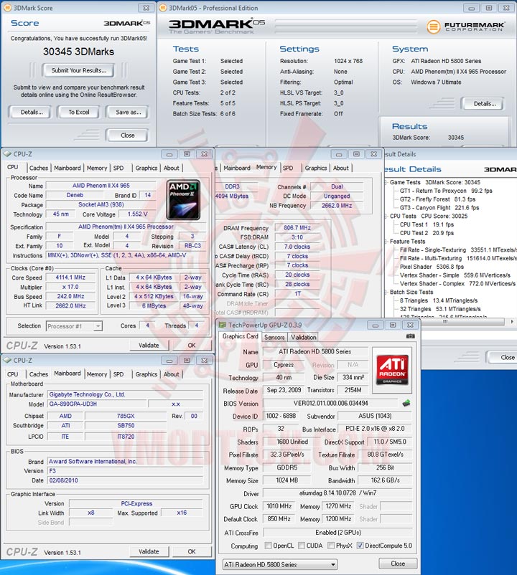This screenshot has width=517, height=575.
Task: Select the 32 Triangles row
Action: point(440,309)
